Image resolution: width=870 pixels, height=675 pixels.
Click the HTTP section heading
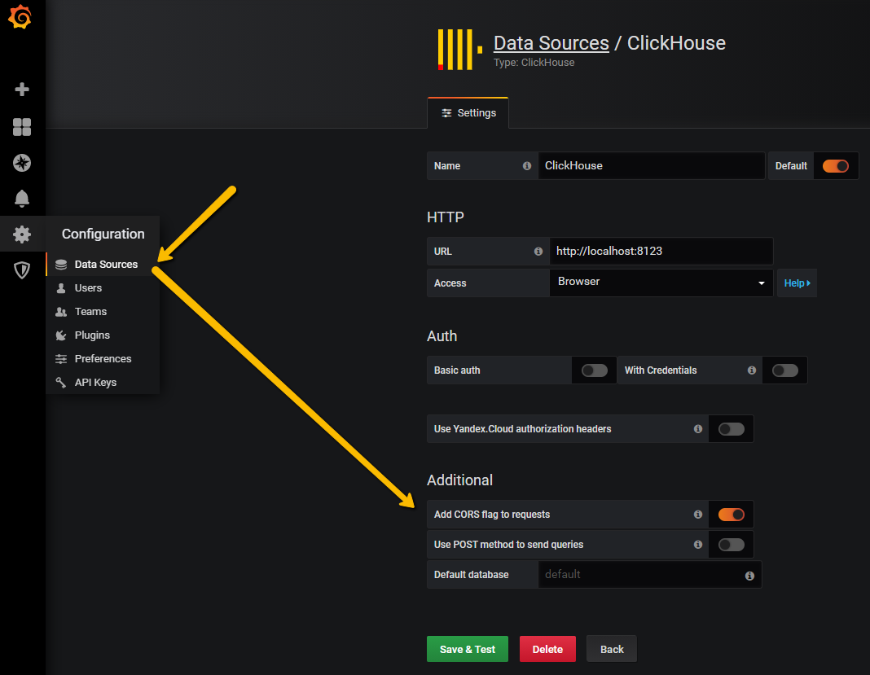click(446, 217)
